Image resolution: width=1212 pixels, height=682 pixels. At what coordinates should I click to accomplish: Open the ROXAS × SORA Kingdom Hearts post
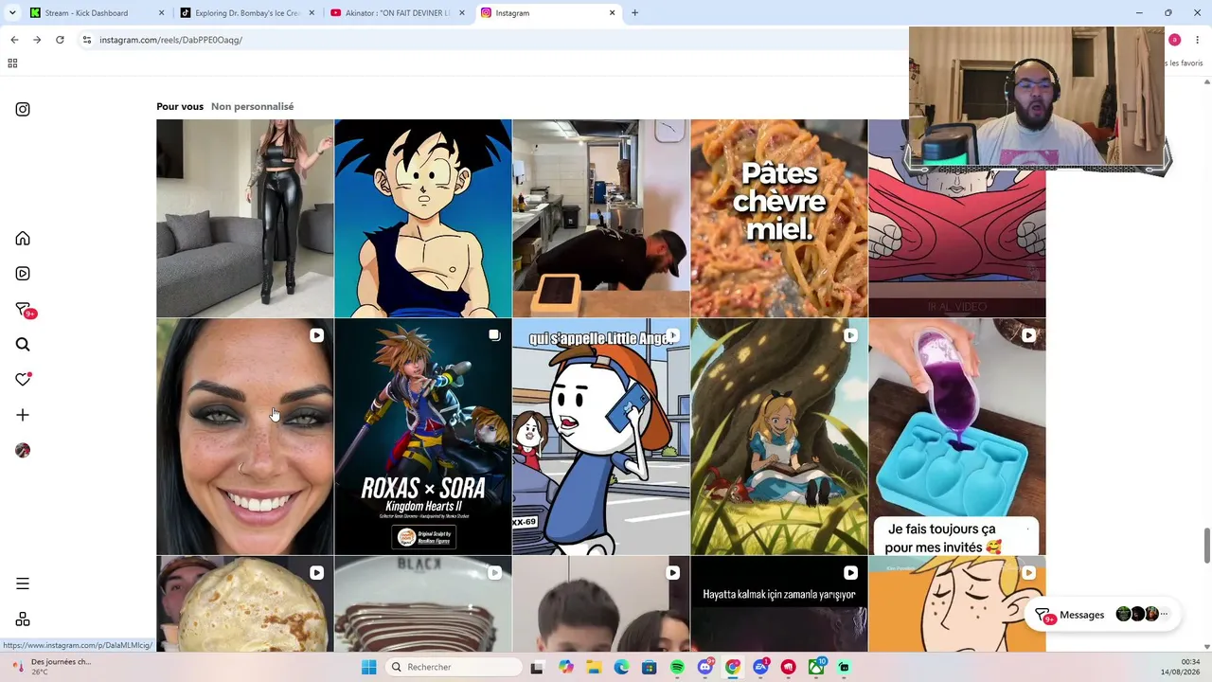click(423, 437)
